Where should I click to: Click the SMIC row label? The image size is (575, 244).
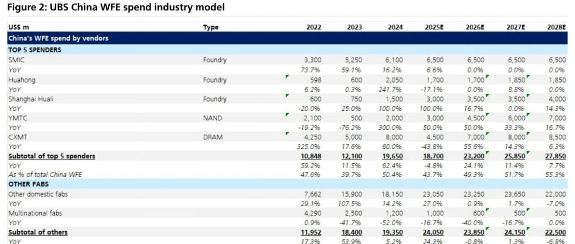click(x=16, y=60)
